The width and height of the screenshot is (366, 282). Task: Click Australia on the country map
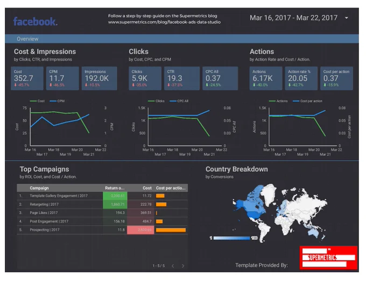(313, 232)
